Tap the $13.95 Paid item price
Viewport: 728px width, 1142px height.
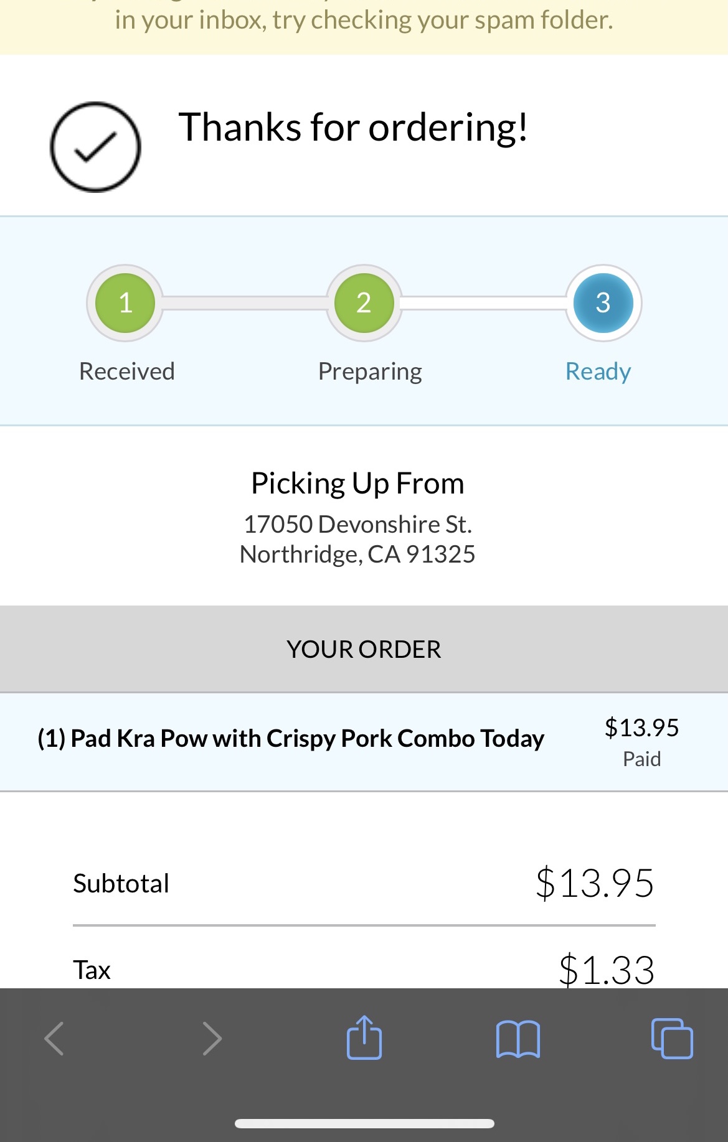[x=641, y=741]
